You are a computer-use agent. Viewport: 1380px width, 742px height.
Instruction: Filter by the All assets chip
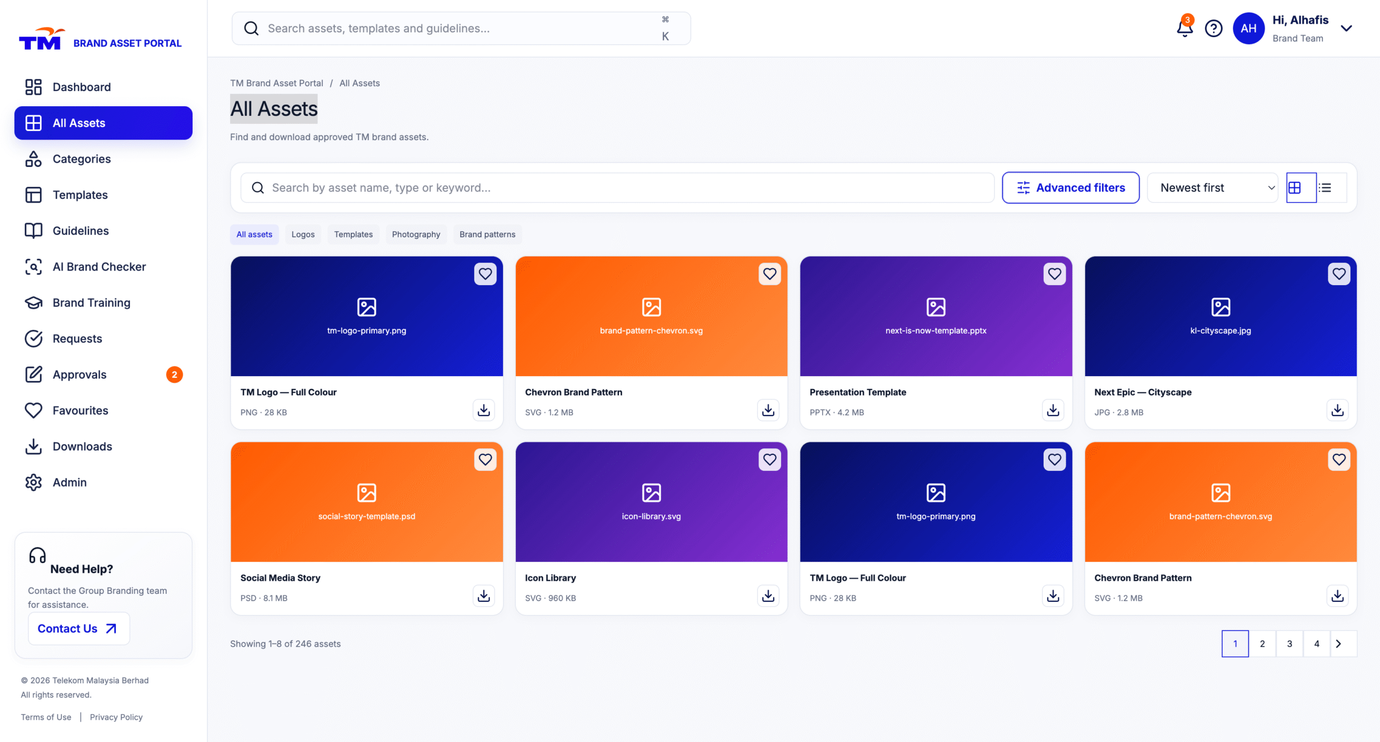[x=254, y=234]
